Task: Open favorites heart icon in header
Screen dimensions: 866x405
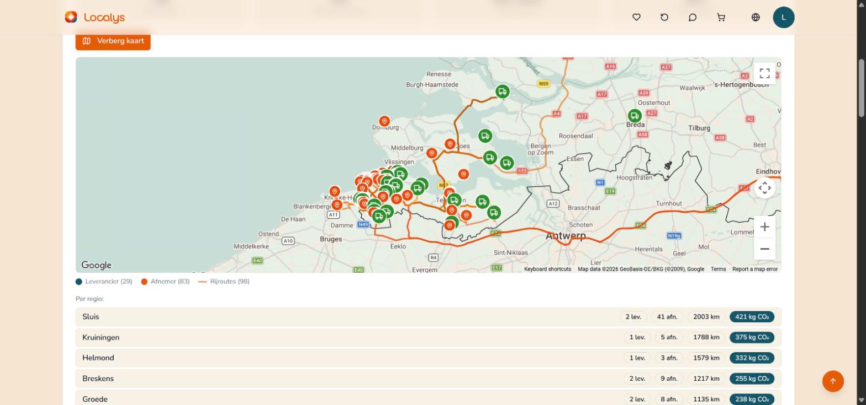Action: tap(636, 18)
